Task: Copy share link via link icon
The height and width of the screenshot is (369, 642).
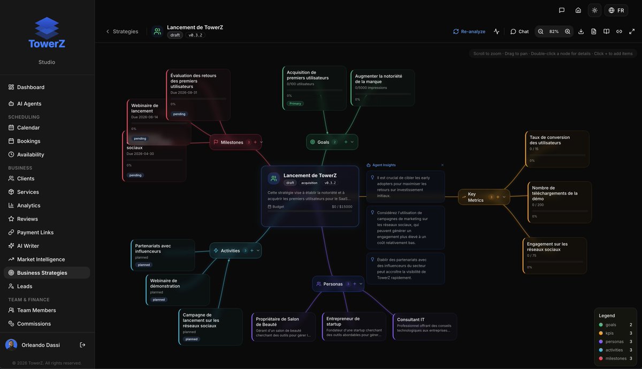Action: click(x=619, y=32)
